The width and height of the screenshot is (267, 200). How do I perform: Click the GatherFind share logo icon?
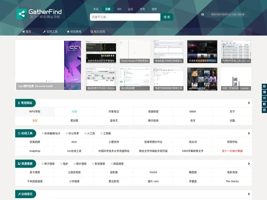click(x=22, y=14)
